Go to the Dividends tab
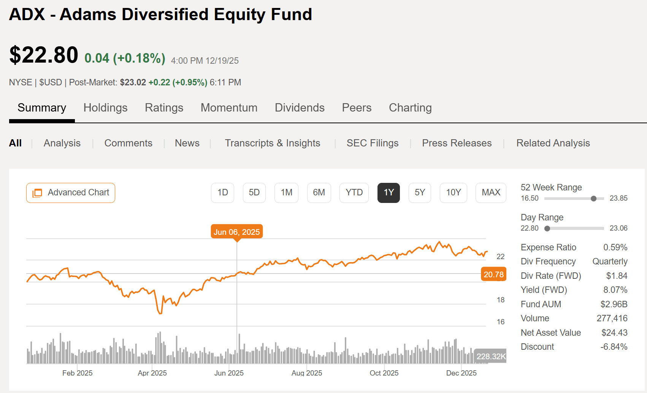 coord(300,108)
